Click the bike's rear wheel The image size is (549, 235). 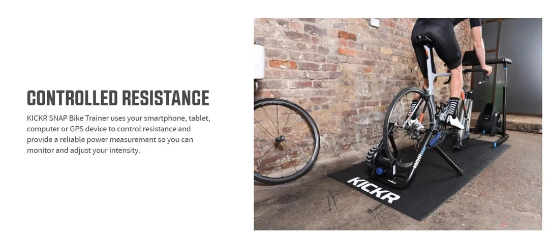(408, 126)
